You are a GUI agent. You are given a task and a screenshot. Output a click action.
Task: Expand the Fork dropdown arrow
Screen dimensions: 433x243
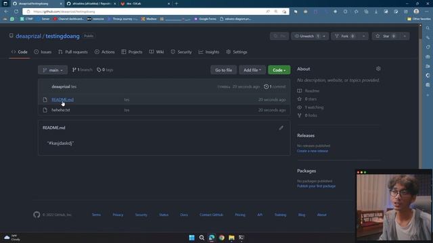(363, 36)
